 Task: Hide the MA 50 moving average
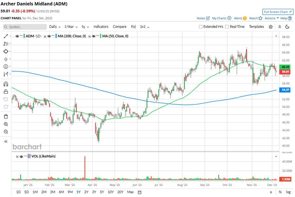(x=94, y=36)
